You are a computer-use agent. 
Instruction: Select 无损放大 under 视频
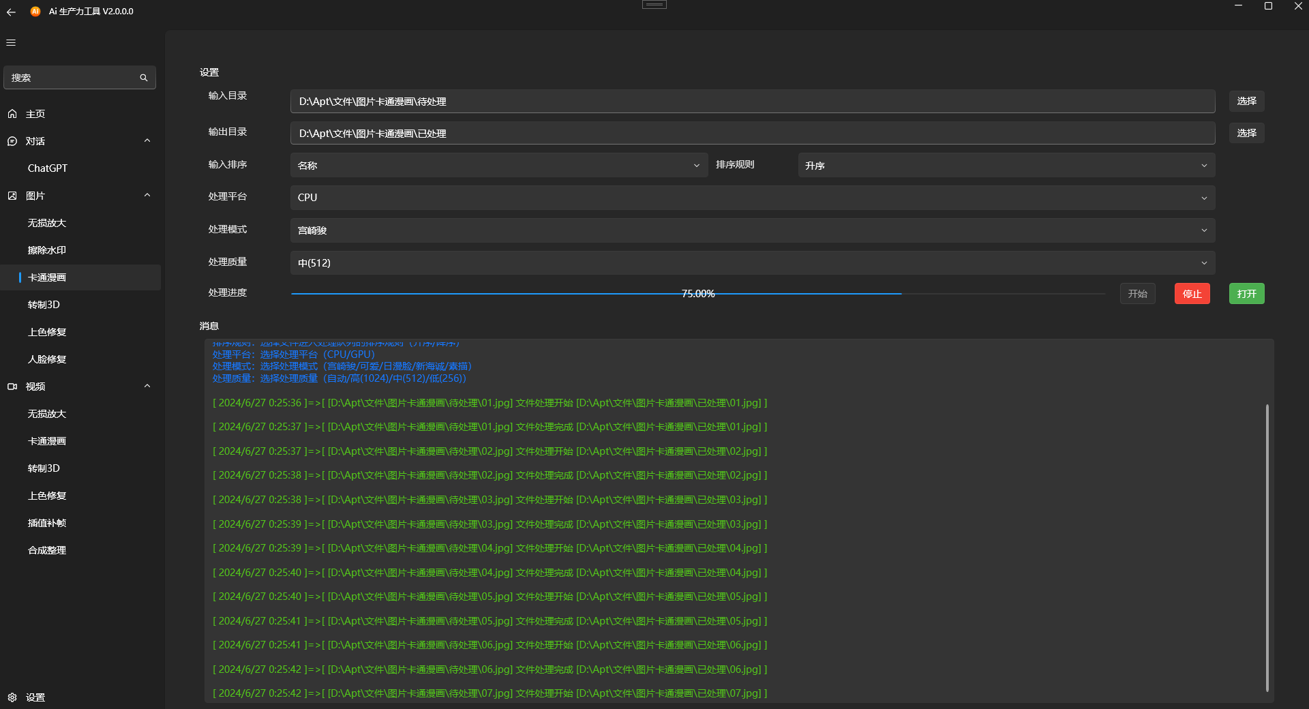[x=80, y=414]
